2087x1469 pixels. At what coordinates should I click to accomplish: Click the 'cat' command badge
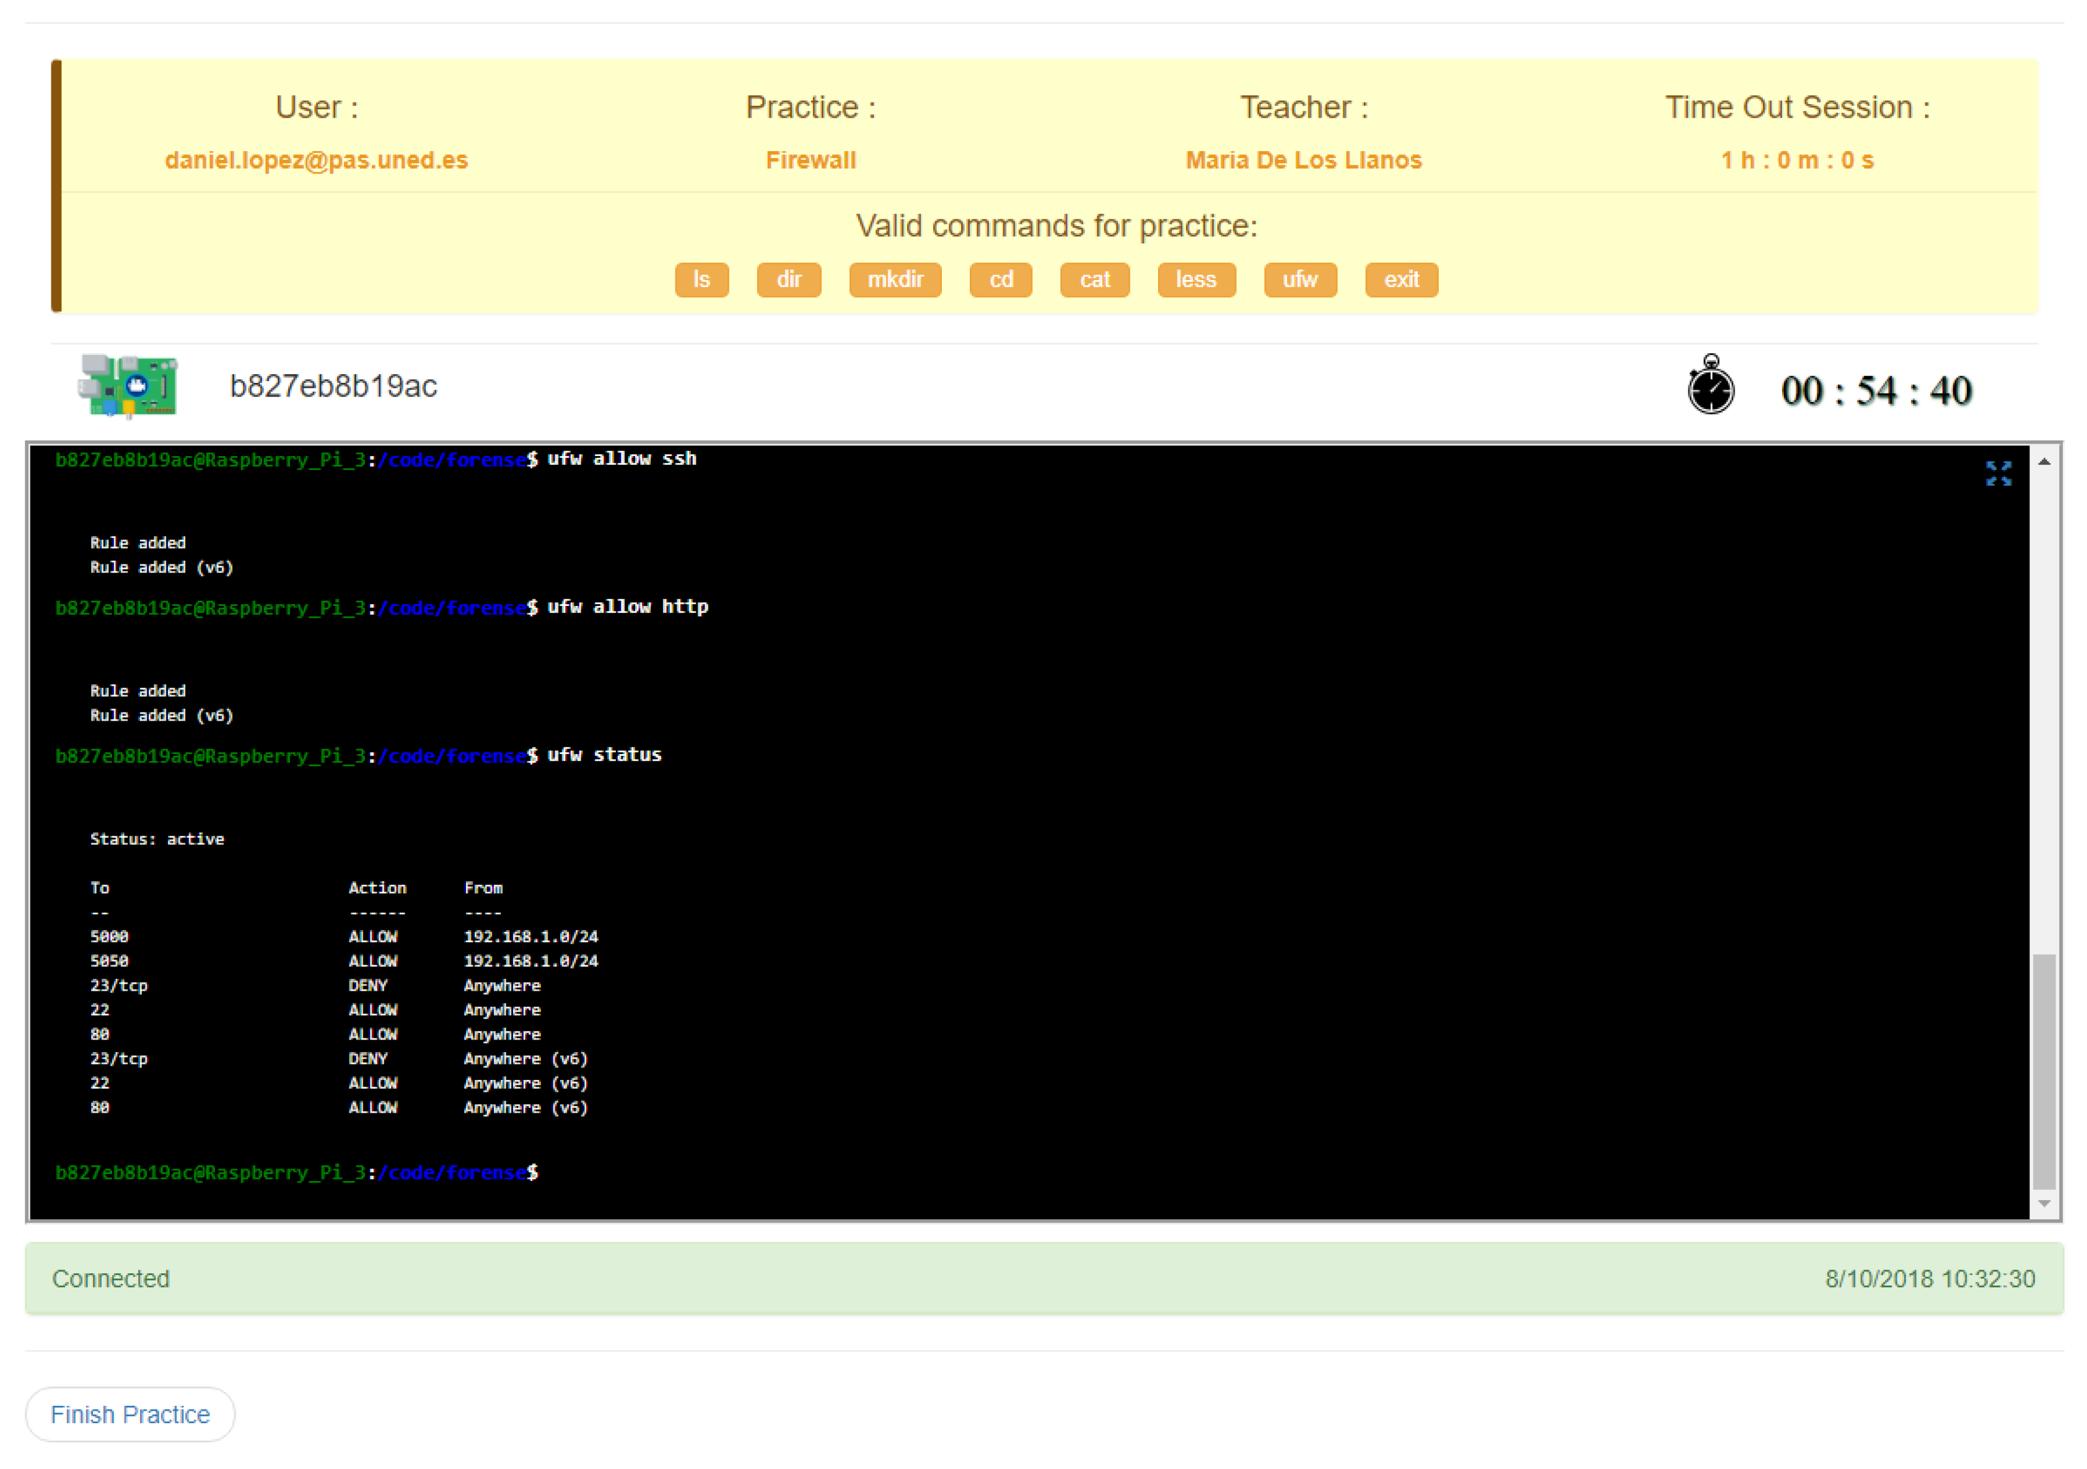pyautogui.click(x=1094, y=280)
